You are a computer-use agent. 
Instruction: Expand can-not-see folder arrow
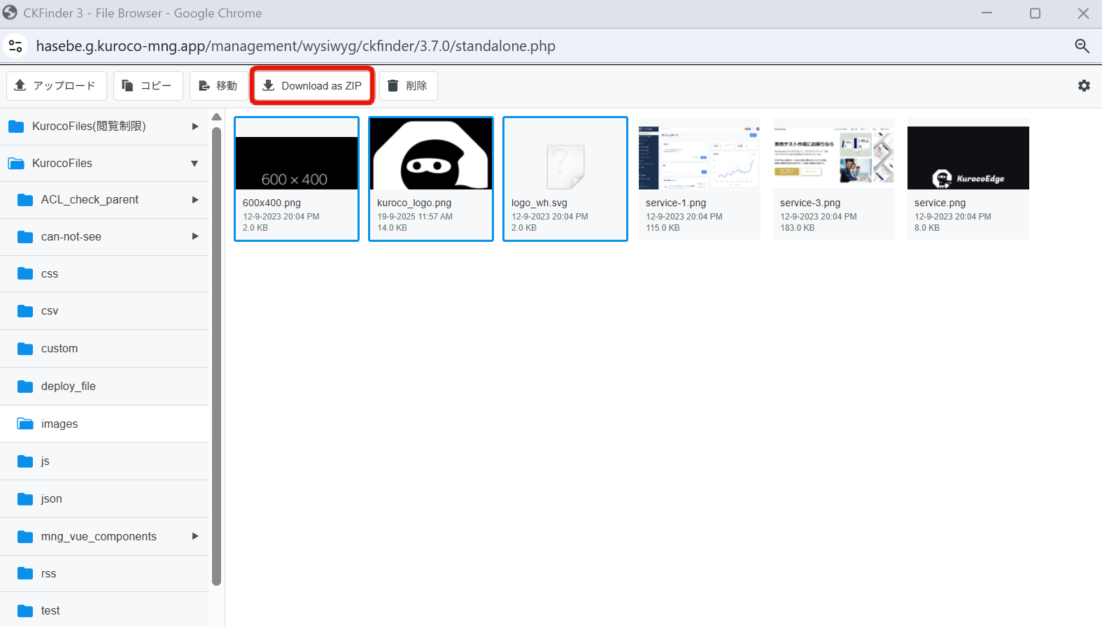coord(195,236)
